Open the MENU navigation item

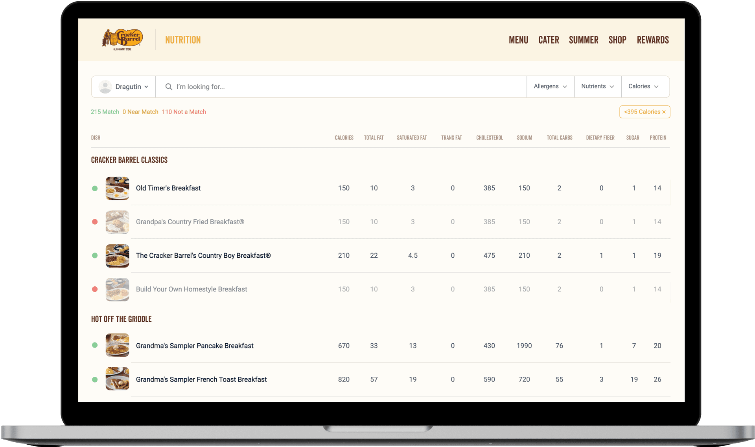point(517,39)
